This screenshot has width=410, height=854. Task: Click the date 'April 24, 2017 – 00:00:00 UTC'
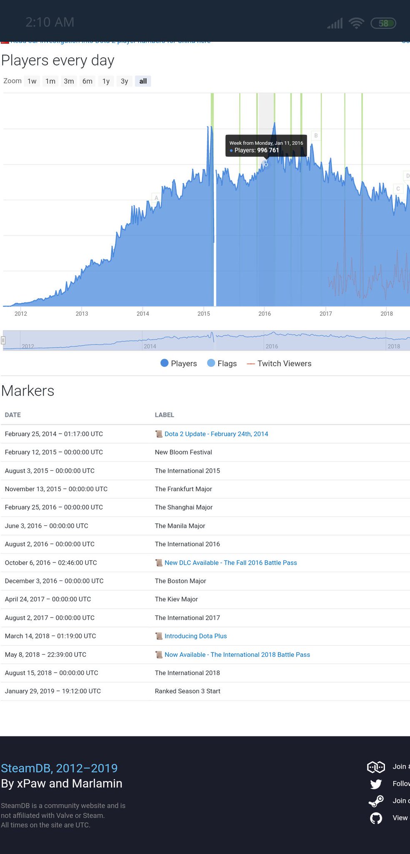point(48,599)
